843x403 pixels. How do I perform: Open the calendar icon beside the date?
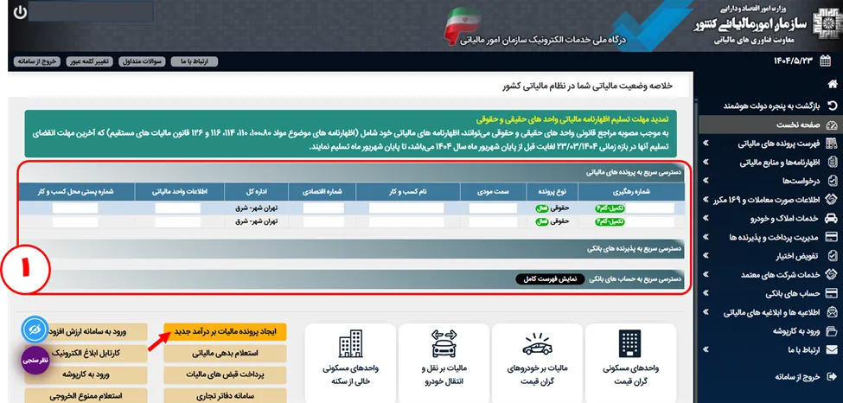[x=825, y=61]
